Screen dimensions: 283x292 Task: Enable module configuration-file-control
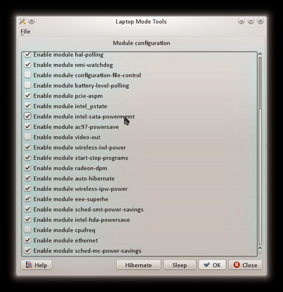point(28,75)
